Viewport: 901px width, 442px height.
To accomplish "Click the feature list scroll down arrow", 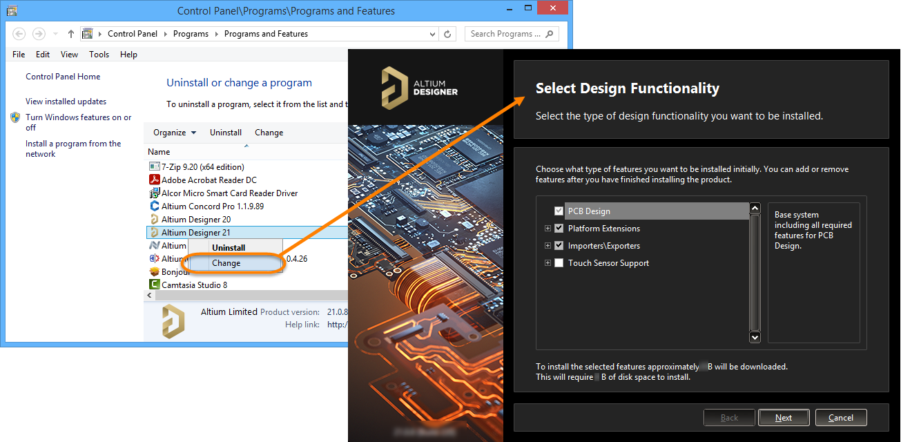I will click(x=755, y=337).
